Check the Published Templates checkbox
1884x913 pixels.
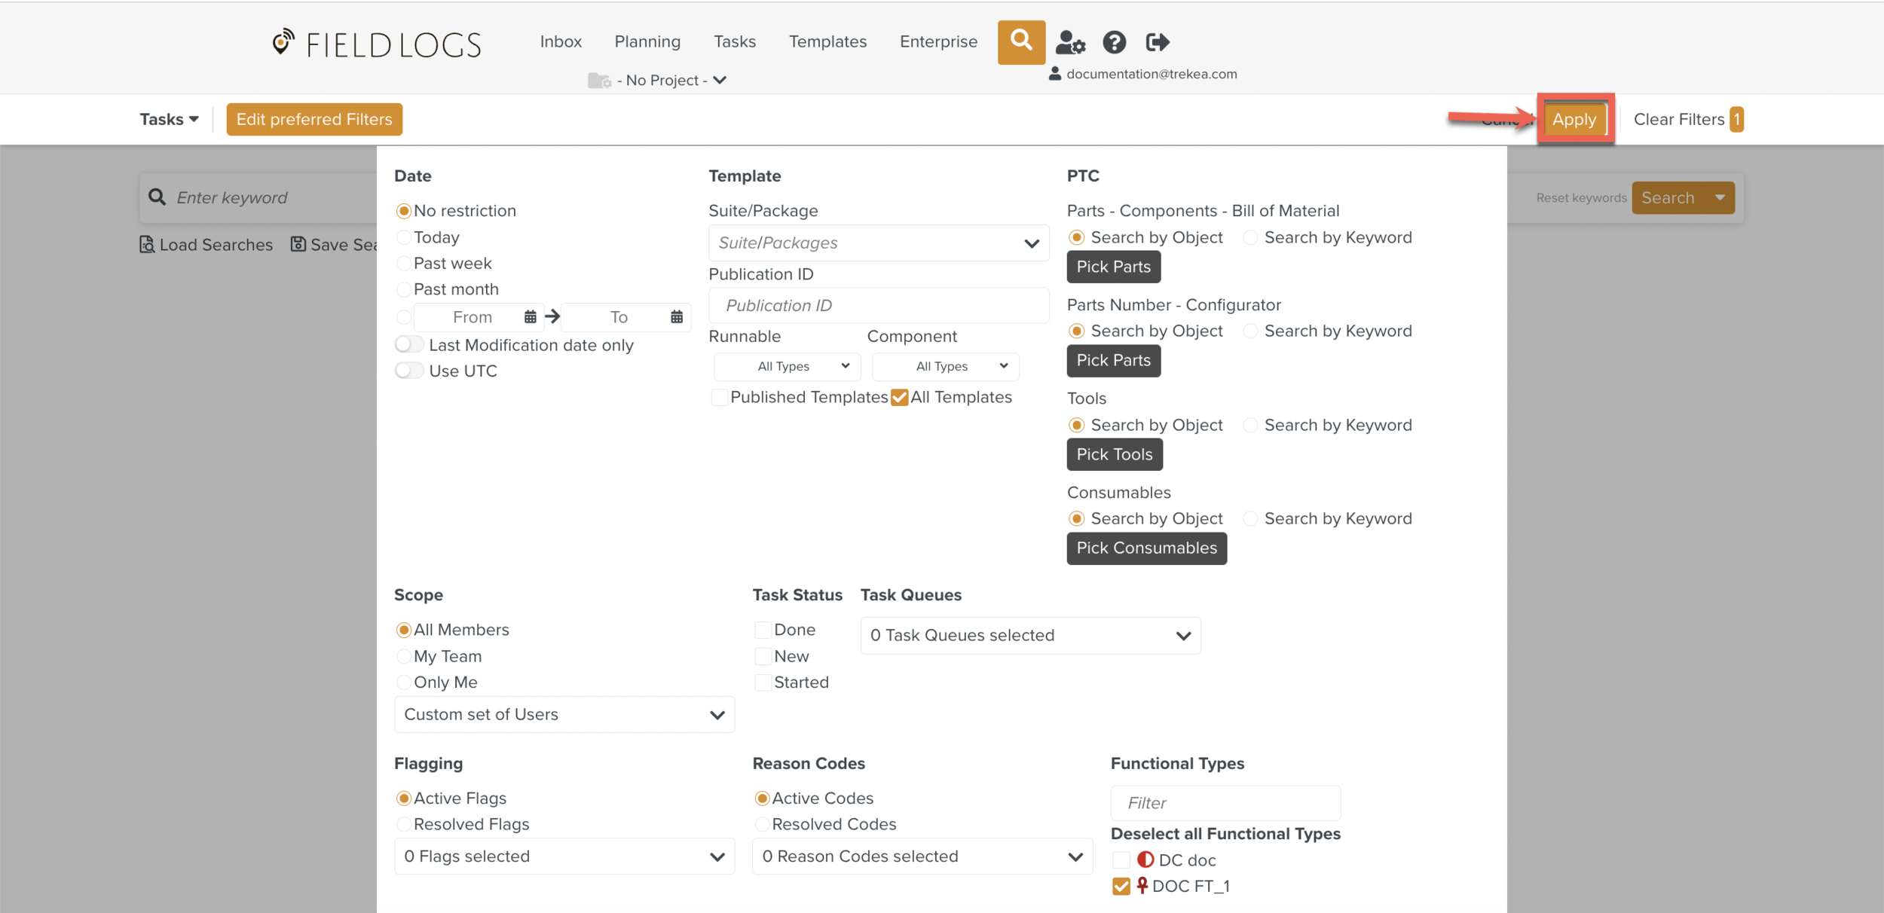tap(719, 397)
